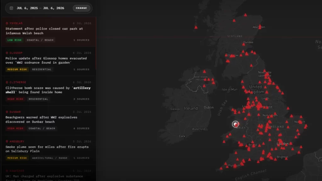Open the Dunbar beach WW2 explosives story

tap(41, 119)
